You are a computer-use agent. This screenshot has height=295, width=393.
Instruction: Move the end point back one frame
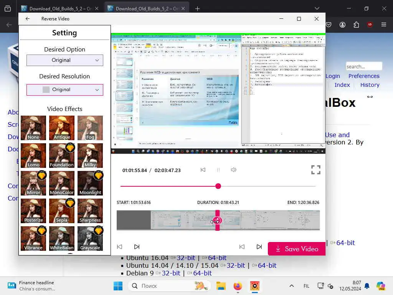point(242,247)
